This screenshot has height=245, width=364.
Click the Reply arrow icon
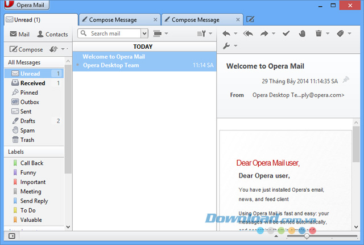226,33
